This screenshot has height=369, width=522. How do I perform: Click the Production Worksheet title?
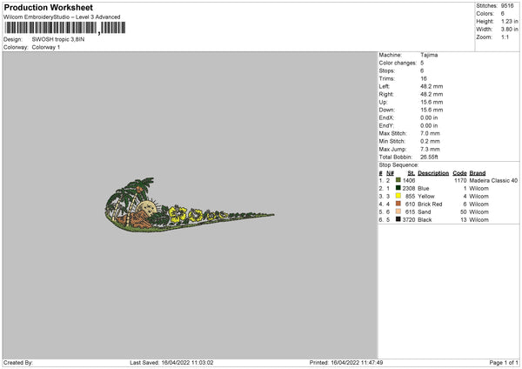[x=48, y=8]
